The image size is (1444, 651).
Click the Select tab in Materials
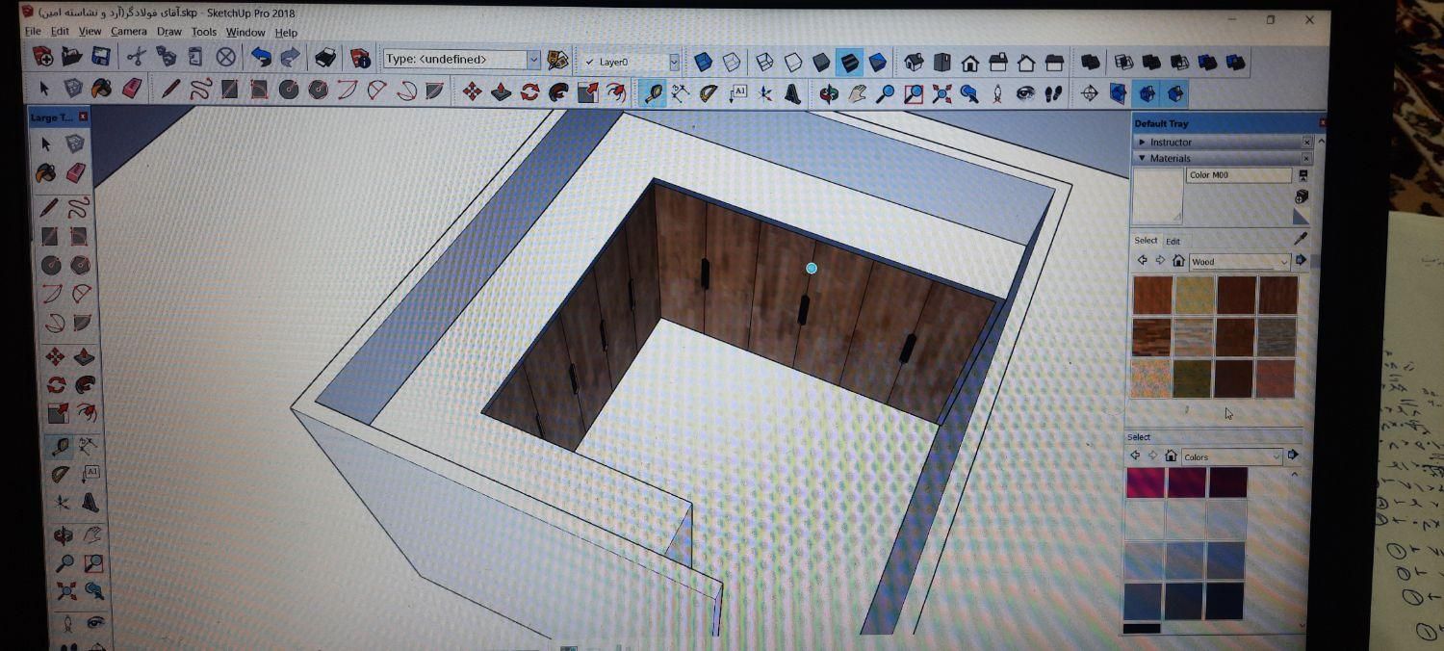coord(1146,241)
